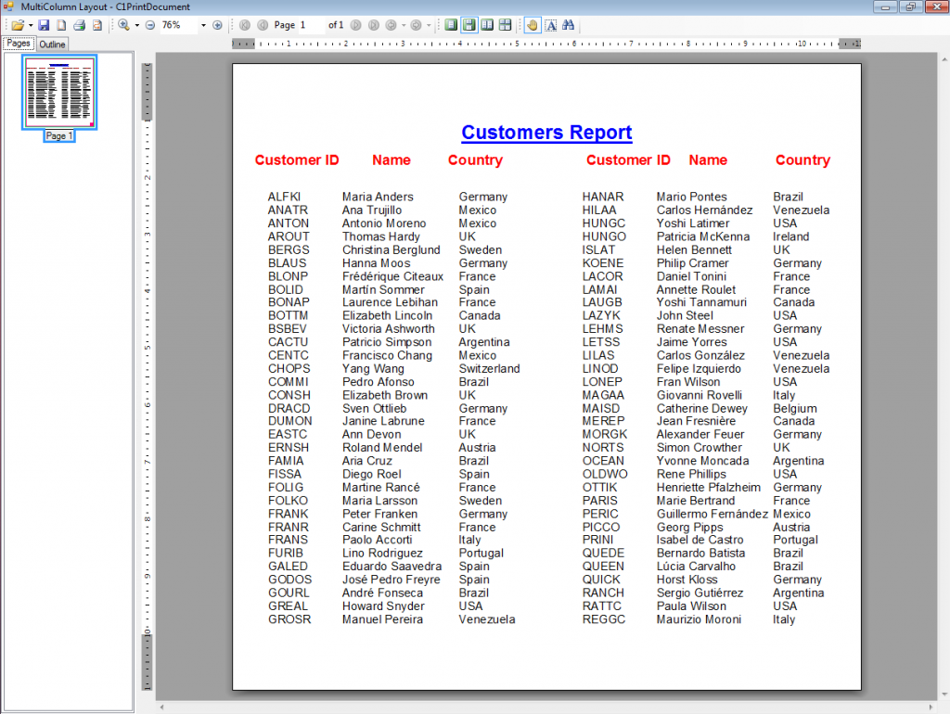Restore down the MultiColumn Layout window

click(911, 6)
